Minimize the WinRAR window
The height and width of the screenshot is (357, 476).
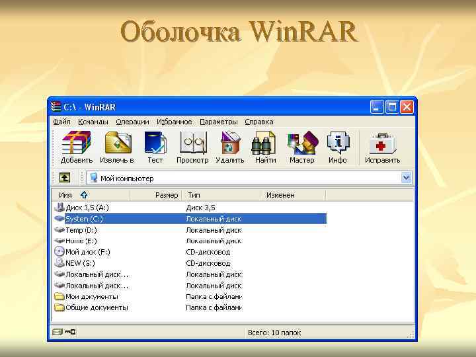[x=377, y=107]
